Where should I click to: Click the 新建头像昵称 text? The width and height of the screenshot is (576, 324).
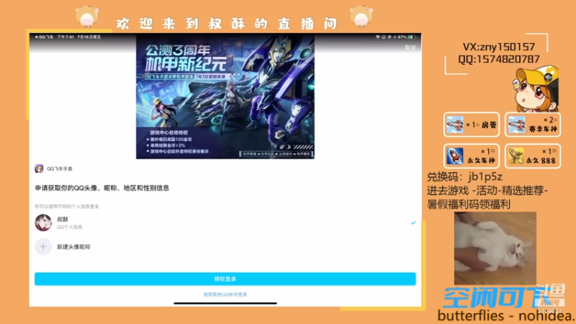click(73, 247)
